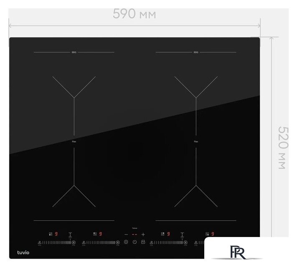Tap keep-warm icon of the second zone

[x=84, y=242]
